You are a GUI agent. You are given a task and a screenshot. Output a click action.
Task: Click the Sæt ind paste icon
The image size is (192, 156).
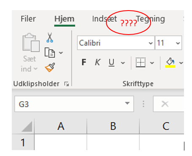(x=31, y=43)
